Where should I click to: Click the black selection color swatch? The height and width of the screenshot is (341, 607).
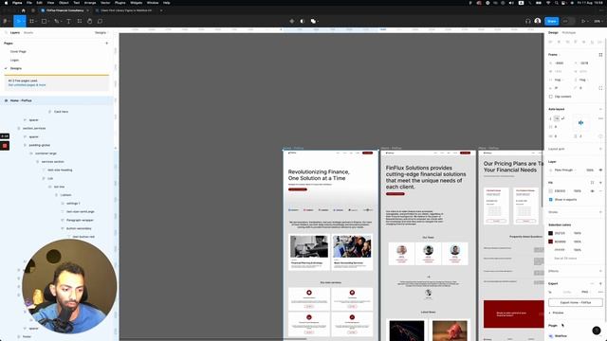pyautogui.click(x=550, y=233)
